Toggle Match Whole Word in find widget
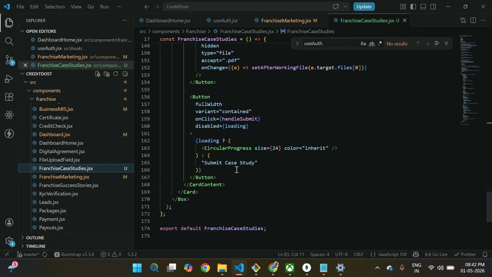This screenshot has height=277, width=492. point(372,43)
